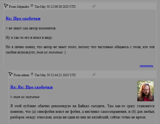
Task: Click the pencil edit icon in Alejandro's comment header
Action: click(x=94, y=6)
